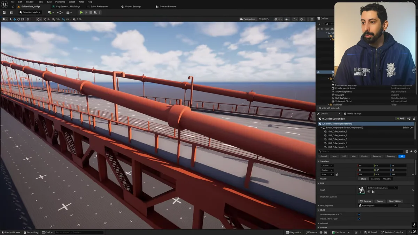Activate the Rotate tool in viewport toolbar
The width and height of the screenshot is (418, 235).
coord(18,19)
